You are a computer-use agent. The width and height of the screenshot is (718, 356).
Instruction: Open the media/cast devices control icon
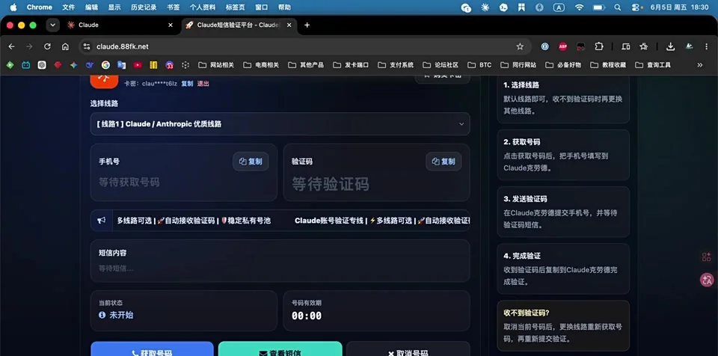(x=625, y=46)
